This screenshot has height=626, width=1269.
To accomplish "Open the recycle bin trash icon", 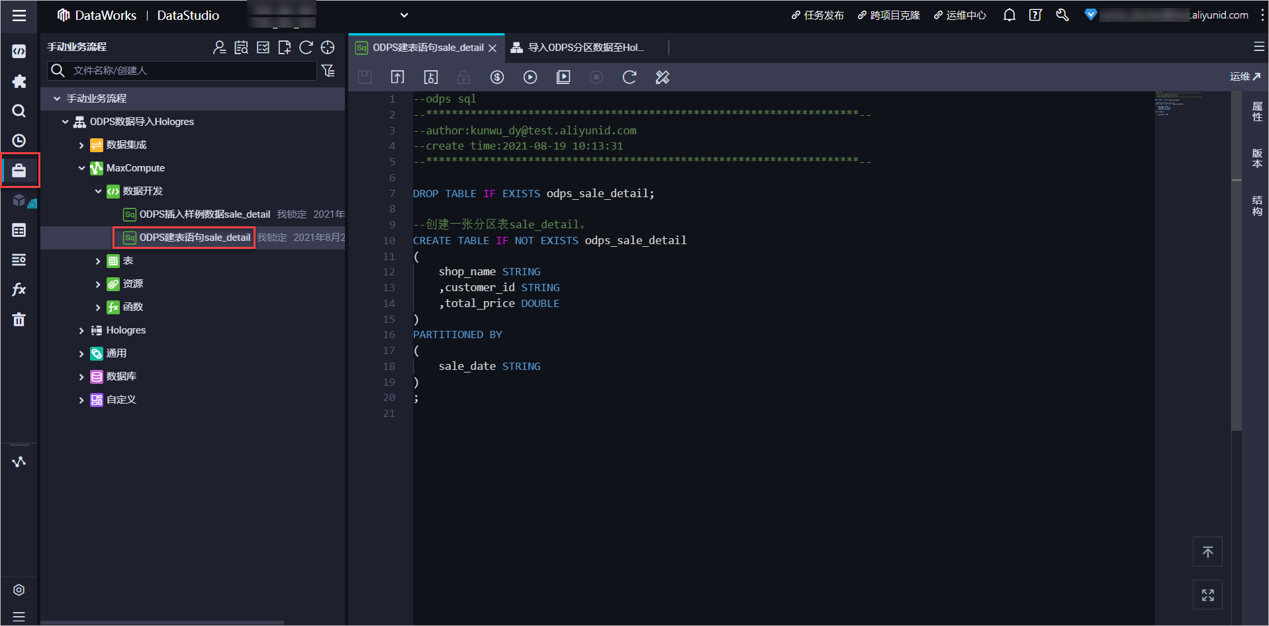I will (x=19, y=320).
